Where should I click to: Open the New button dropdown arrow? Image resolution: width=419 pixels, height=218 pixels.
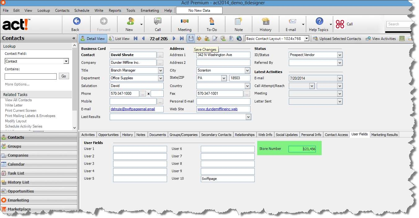pos(141,24)
